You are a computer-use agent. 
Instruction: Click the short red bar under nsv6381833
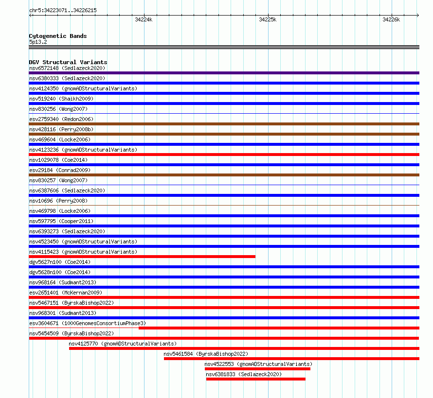[256, 379]
